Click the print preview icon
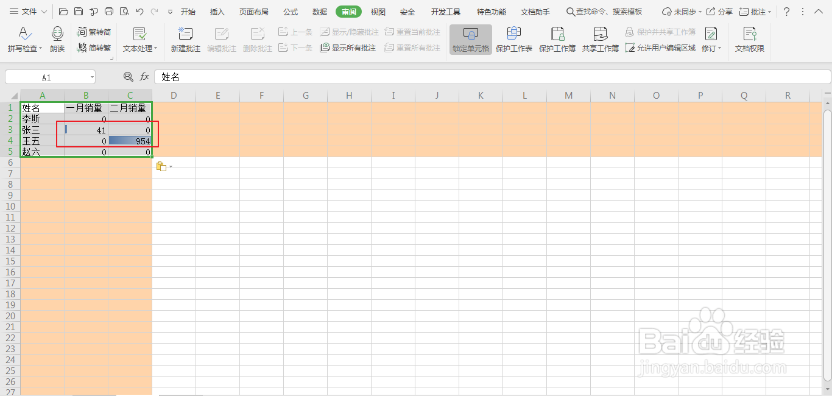This screenshot has width=832, height=396. coord(124,12)
